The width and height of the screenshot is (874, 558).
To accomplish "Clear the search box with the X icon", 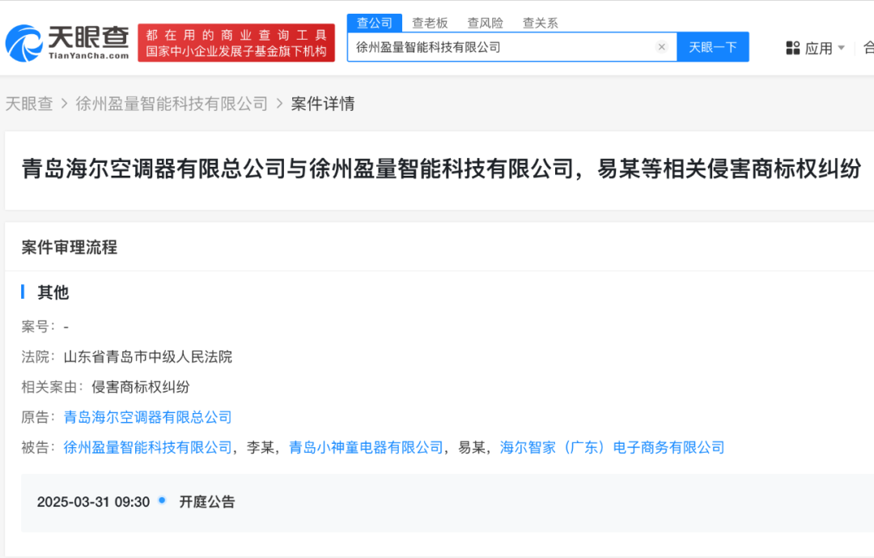I will pyautogui.click(x=662, y=47).
